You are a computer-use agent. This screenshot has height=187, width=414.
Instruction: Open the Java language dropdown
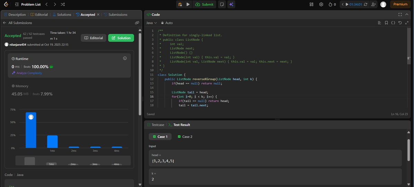tap(152, 23)
